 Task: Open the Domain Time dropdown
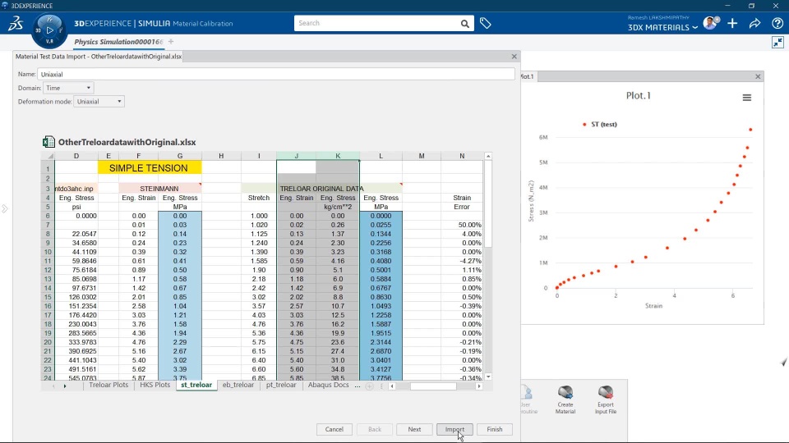coord(68,88)
